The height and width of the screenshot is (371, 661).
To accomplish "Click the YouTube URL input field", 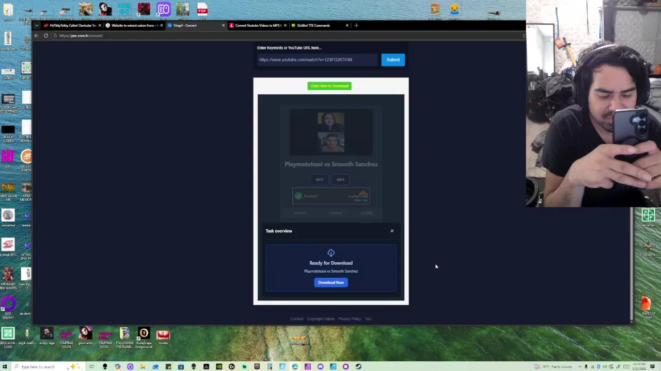I will pos(318,60).
